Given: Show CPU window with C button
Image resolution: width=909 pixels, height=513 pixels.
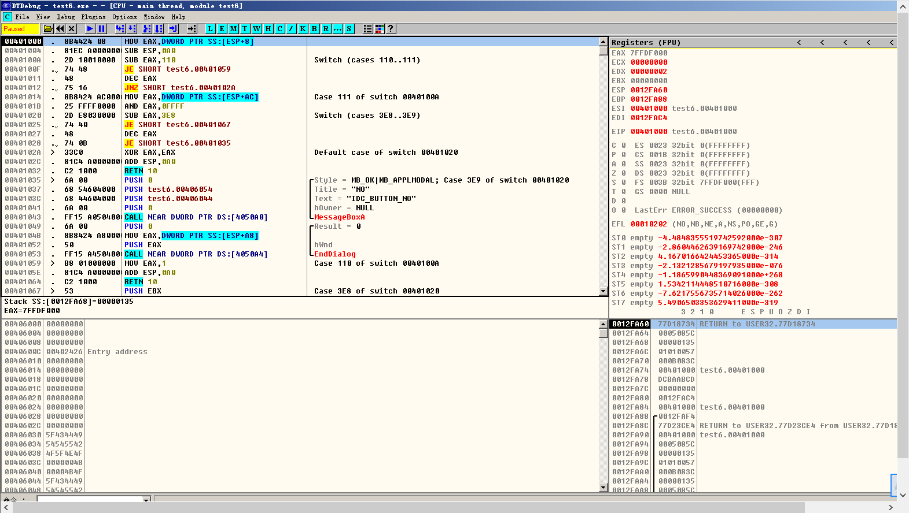Looking at the screenshot, I should pyautogui.click(x=280, y=29).
